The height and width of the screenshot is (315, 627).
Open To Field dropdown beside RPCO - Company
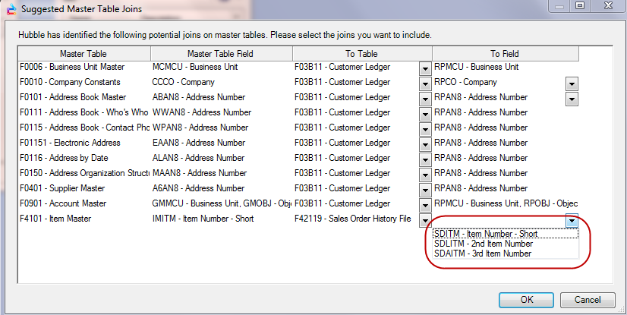(x=572, y=83)
